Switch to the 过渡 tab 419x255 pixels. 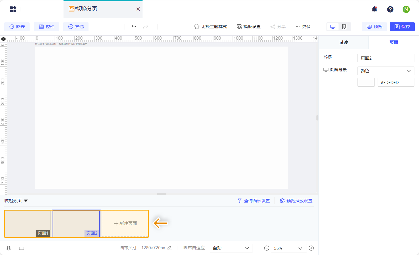(344, 42)
